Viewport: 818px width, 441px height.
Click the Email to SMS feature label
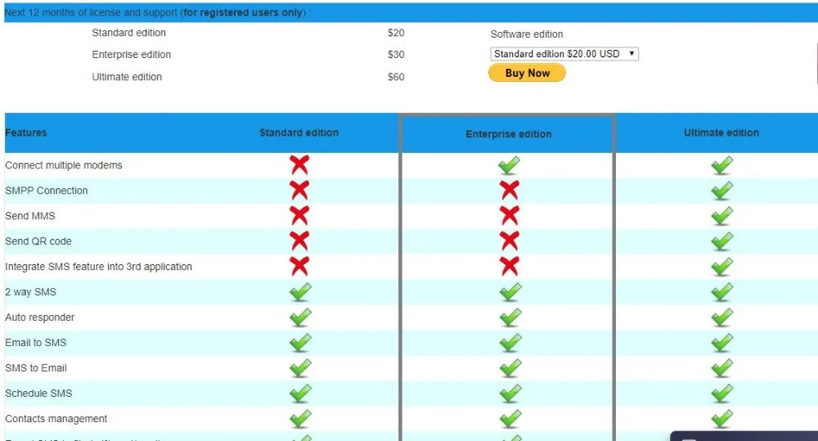click(36, 342)
